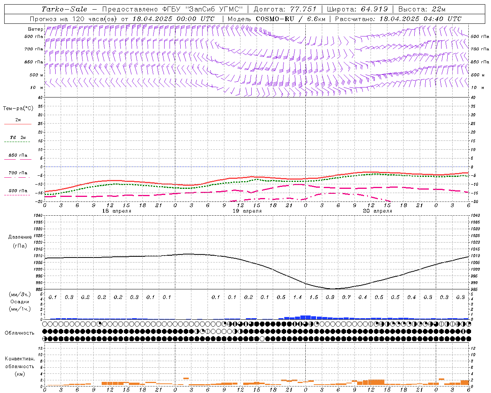
Task: Click the Долгота 77.751 field
Action: (285, 9)
